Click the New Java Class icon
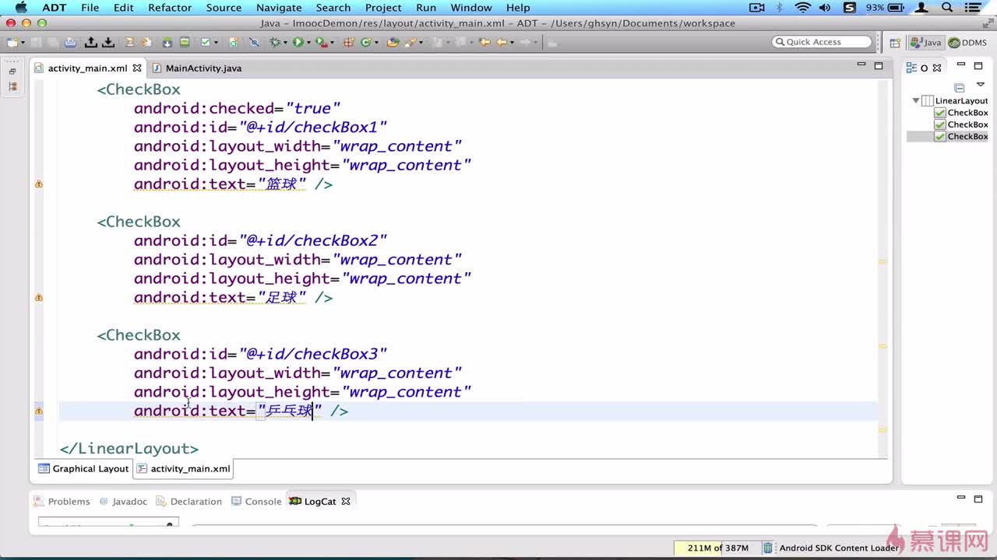 [366, 42]
